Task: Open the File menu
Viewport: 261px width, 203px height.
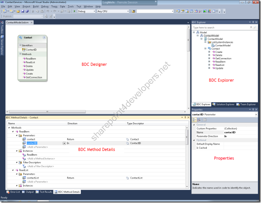Action: point(3,6)
